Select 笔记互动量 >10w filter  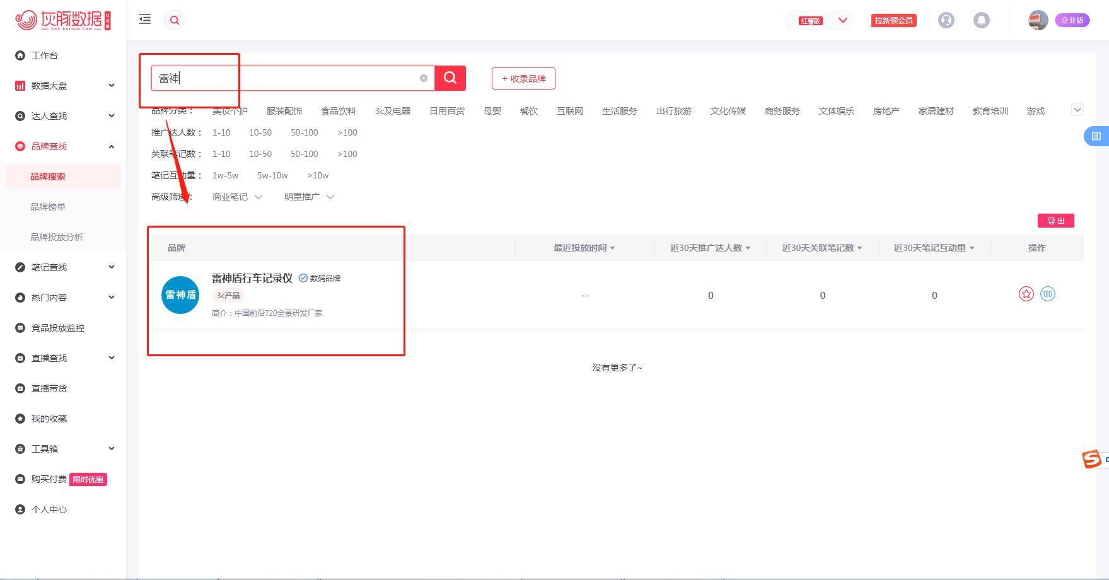pyautogui.click(x=318, y=175)
